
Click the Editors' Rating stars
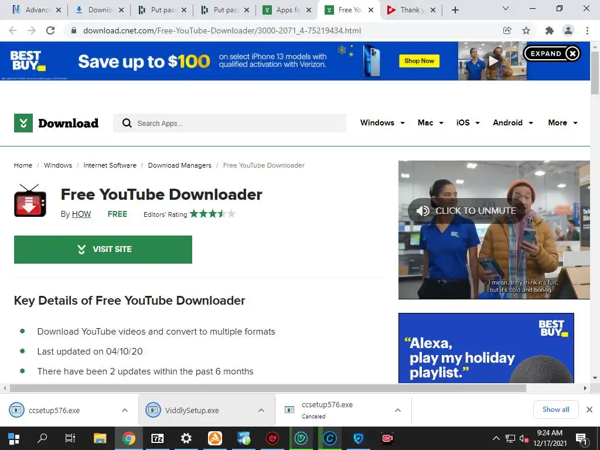click(213, 213)
